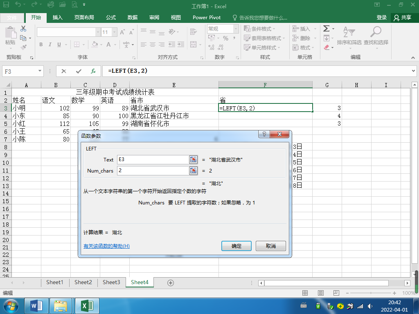Cancel the formula entry with the X icon

[x=64, y=71]
